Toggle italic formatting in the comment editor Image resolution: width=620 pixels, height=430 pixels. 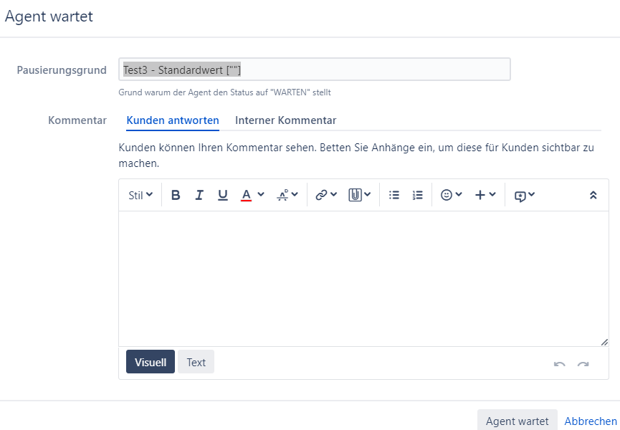coord(199,195)
